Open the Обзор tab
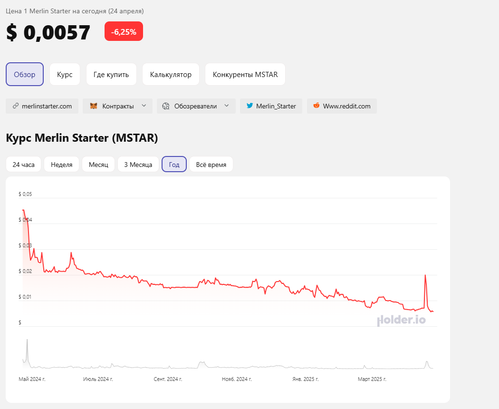Viewport: 499px width, 409px height. pyautogui.click(x=25, y=74)
